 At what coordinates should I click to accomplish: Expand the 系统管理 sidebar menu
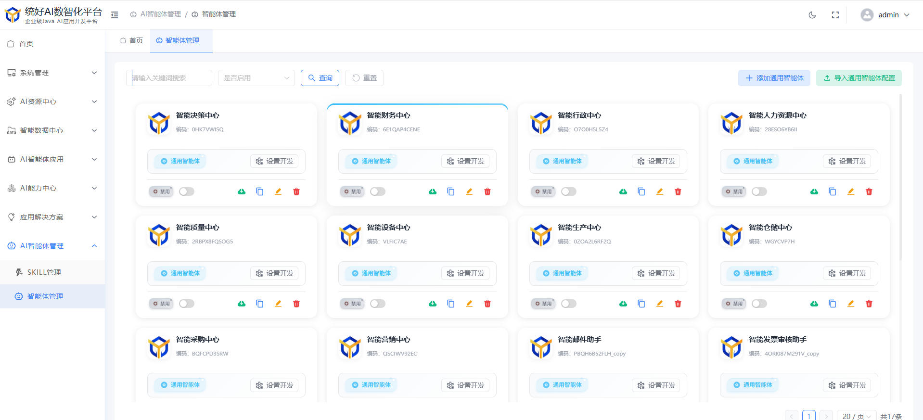click(x=52, y=73)
